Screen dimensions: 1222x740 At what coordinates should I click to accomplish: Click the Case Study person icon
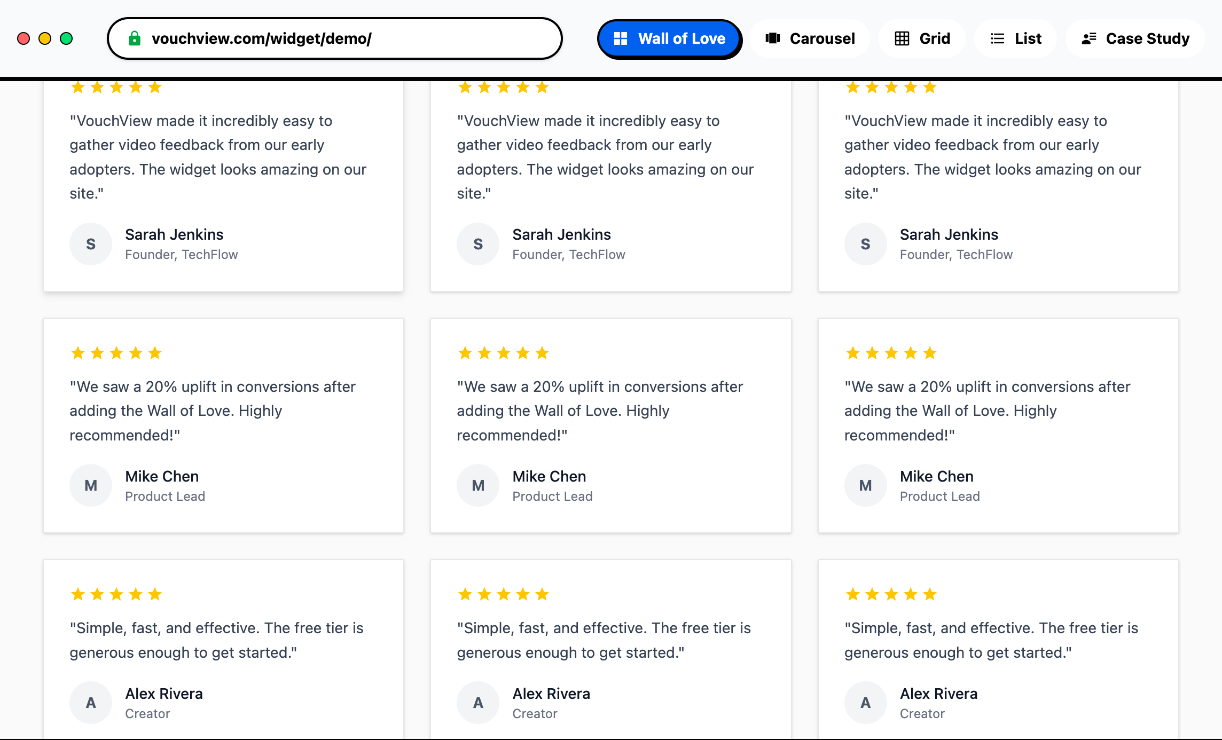pyautogui.click(x=1090, y=38)
